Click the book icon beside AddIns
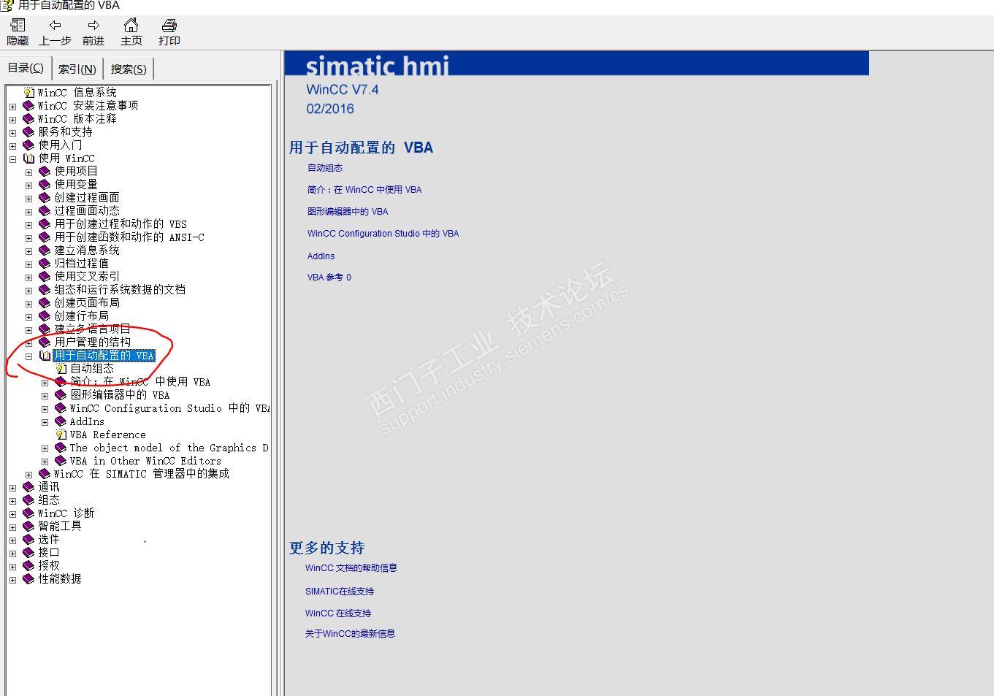Viewport: 994px width, 696px height. click(61, 421)
